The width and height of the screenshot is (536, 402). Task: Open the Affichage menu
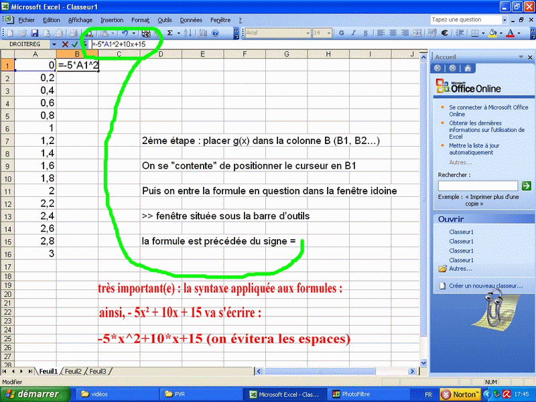80,20
